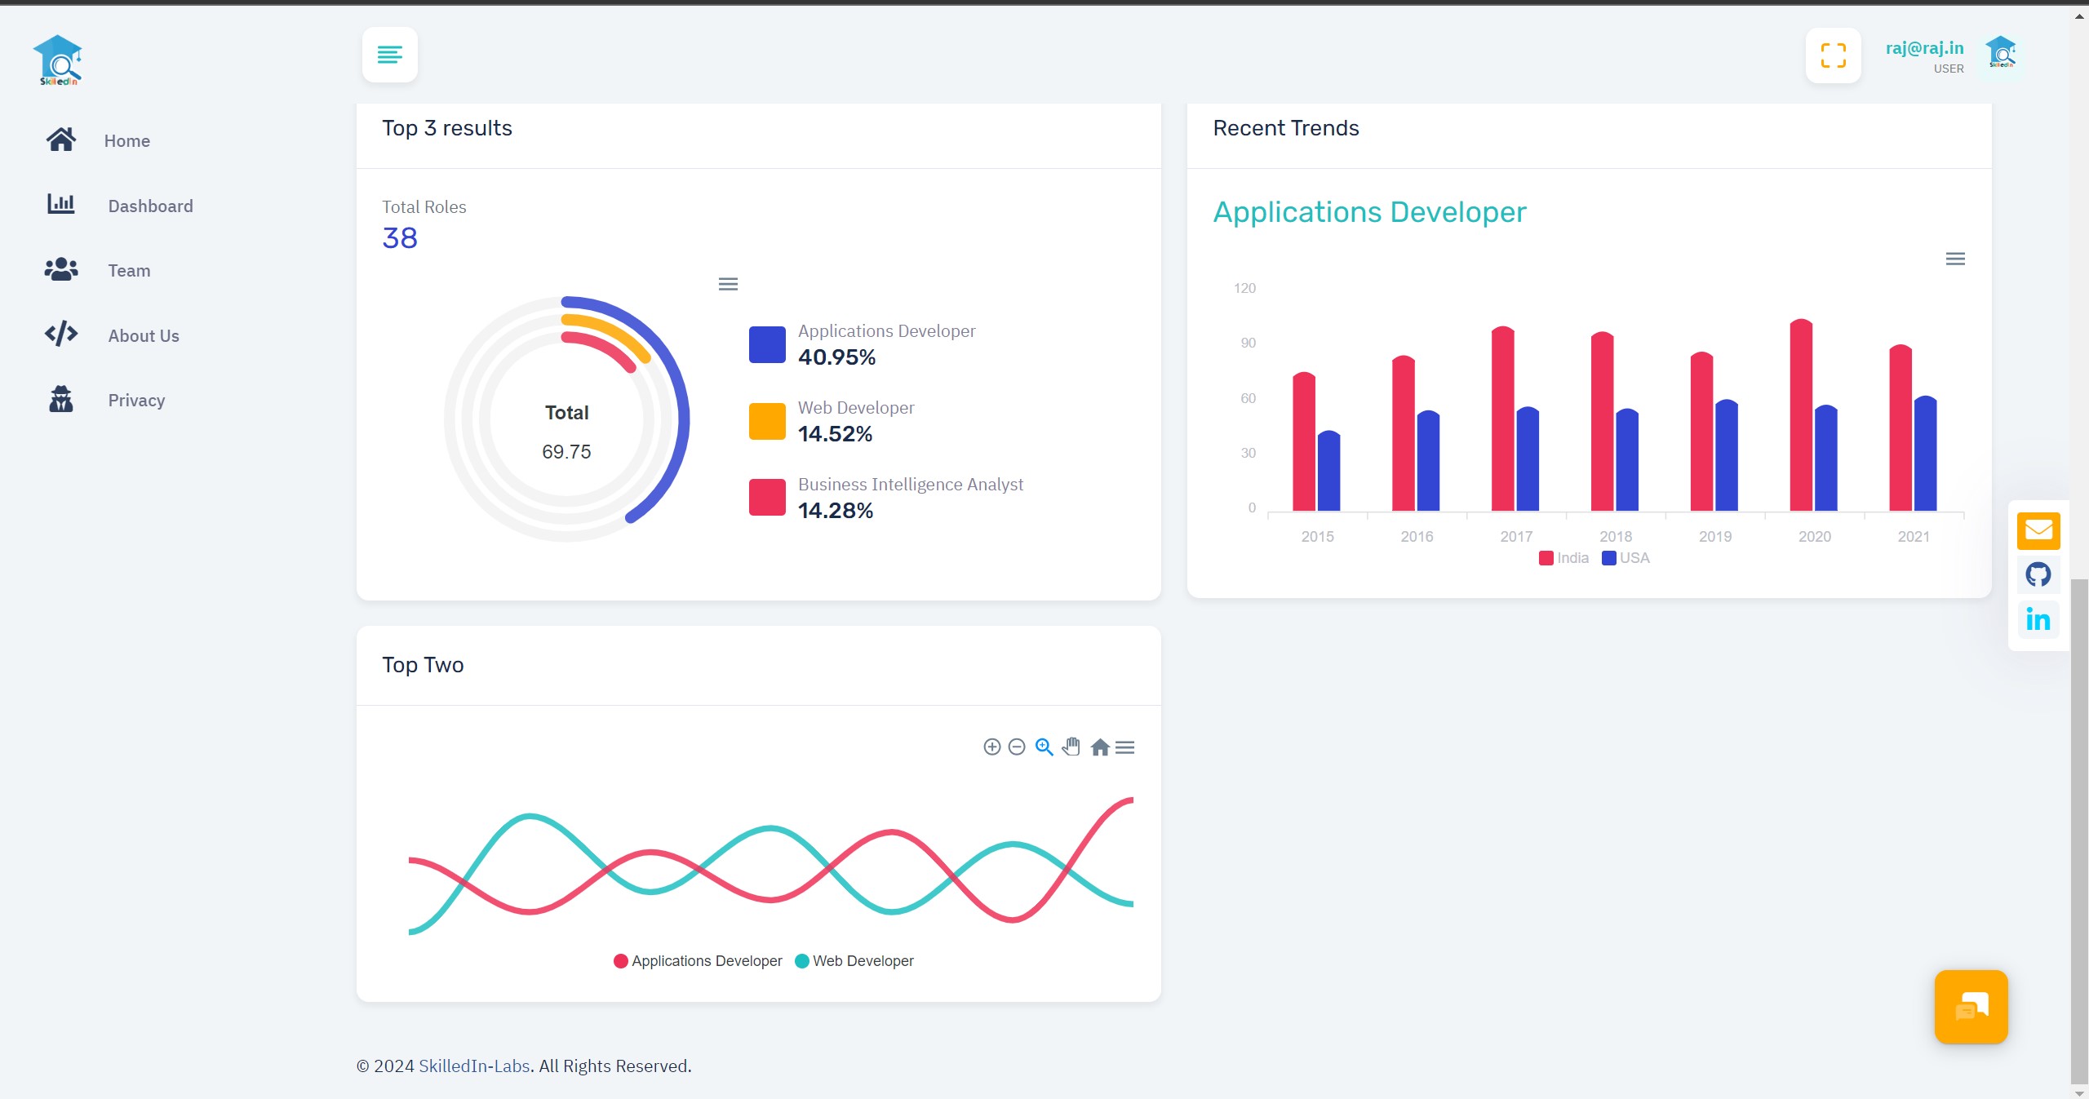
Task: Toggle Applications Developer line series legend
Action: (x=699, y=961)
